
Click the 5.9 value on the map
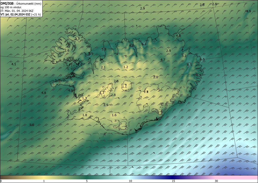91,53
